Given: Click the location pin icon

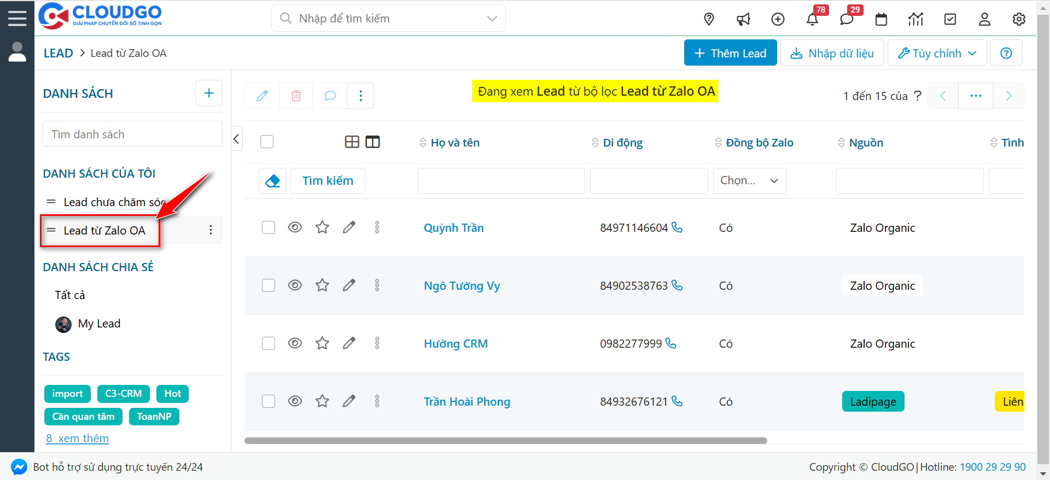Looking at the screenshot, I should coord(709,20).
